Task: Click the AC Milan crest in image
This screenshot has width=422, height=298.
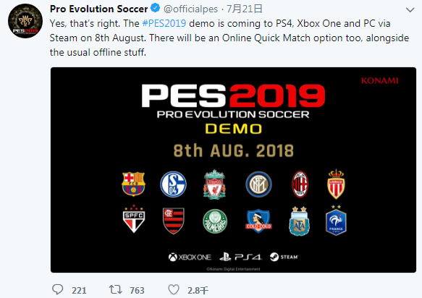Action: click(300, 184)
